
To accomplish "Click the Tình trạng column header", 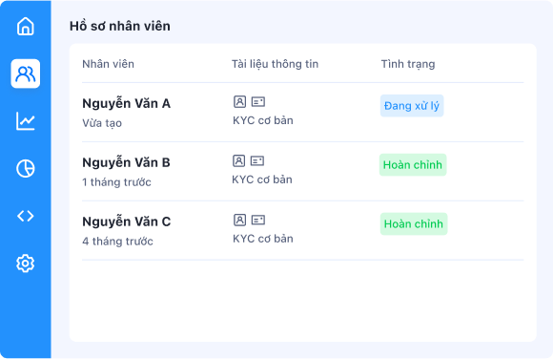I will tap(408, 64).
